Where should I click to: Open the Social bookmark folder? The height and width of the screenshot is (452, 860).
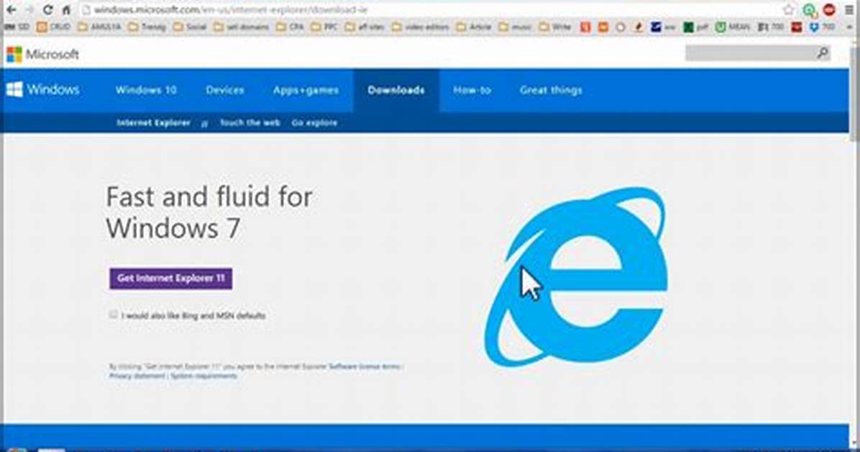pyautogui.click(x=191, y=27)
